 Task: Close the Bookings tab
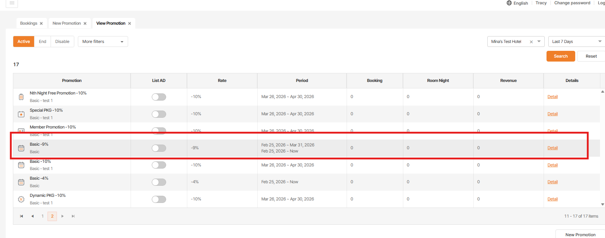41,24
